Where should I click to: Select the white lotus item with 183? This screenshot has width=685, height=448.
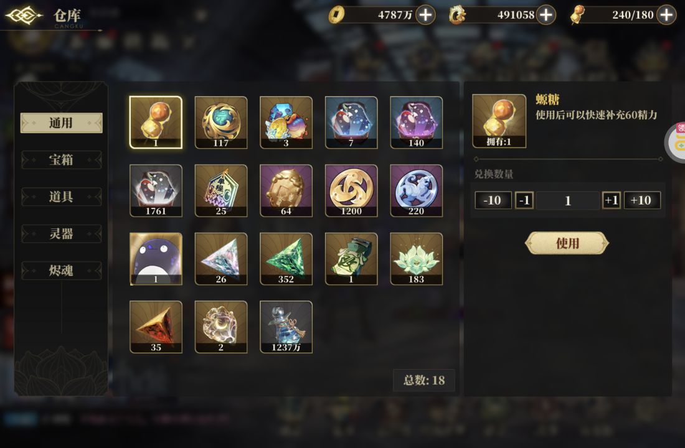click(416, 258)
